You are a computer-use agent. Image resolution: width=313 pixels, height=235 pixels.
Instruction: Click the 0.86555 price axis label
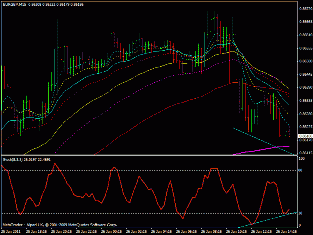[x=306, y=48]
